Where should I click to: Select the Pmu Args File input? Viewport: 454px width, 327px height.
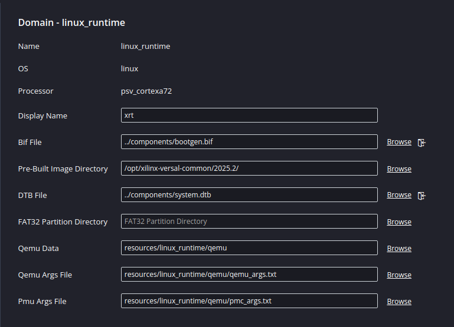coord(249,301)
